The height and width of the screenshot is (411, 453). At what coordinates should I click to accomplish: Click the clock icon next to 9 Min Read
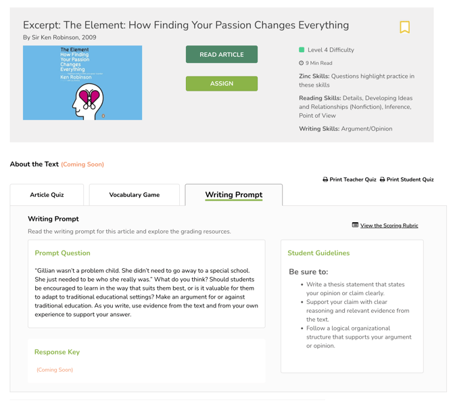302,63
